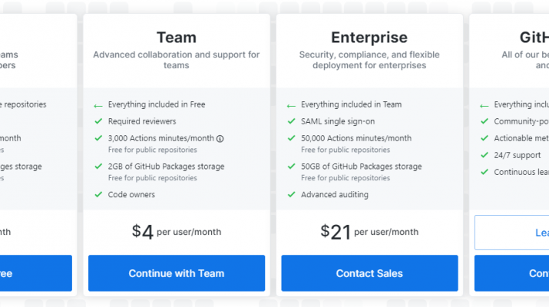Image resolution: width=549 pixels, height=307 pixels.
Task: Click the Continue with Team button
Action: coord(177,273)
